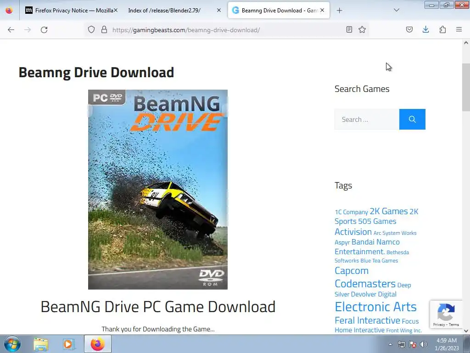
Task: Open the BeamNG Drive cover image
Action: click(158, 189)
